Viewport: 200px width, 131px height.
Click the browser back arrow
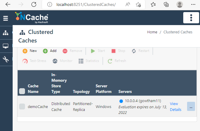[x=8, y=5]
